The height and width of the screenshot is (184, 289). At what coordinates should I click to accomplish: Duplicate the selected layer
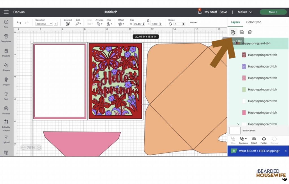(x=241, y=32)
